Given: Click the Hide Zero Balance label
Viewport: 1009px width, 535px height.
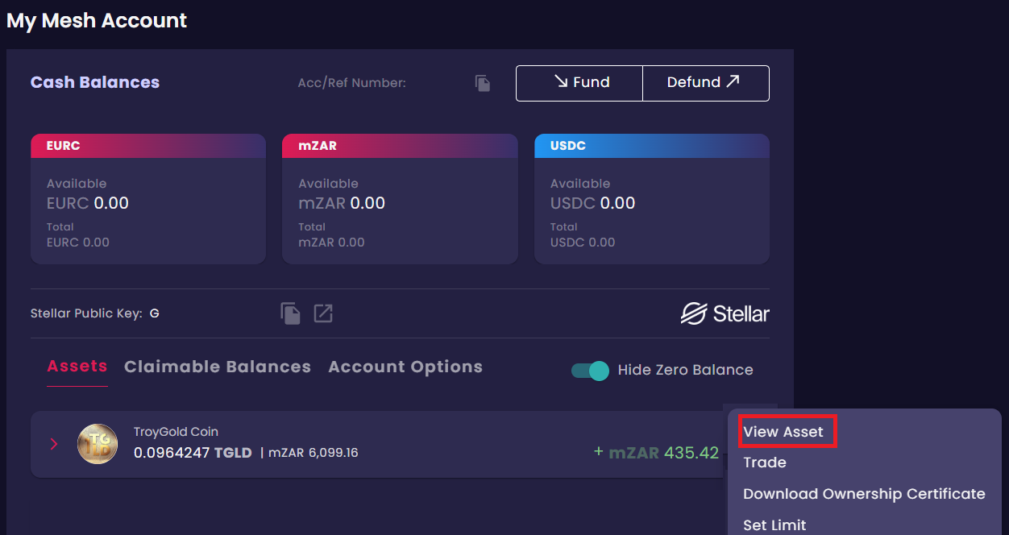Looking at the screenshot, I should click(685, 371).
